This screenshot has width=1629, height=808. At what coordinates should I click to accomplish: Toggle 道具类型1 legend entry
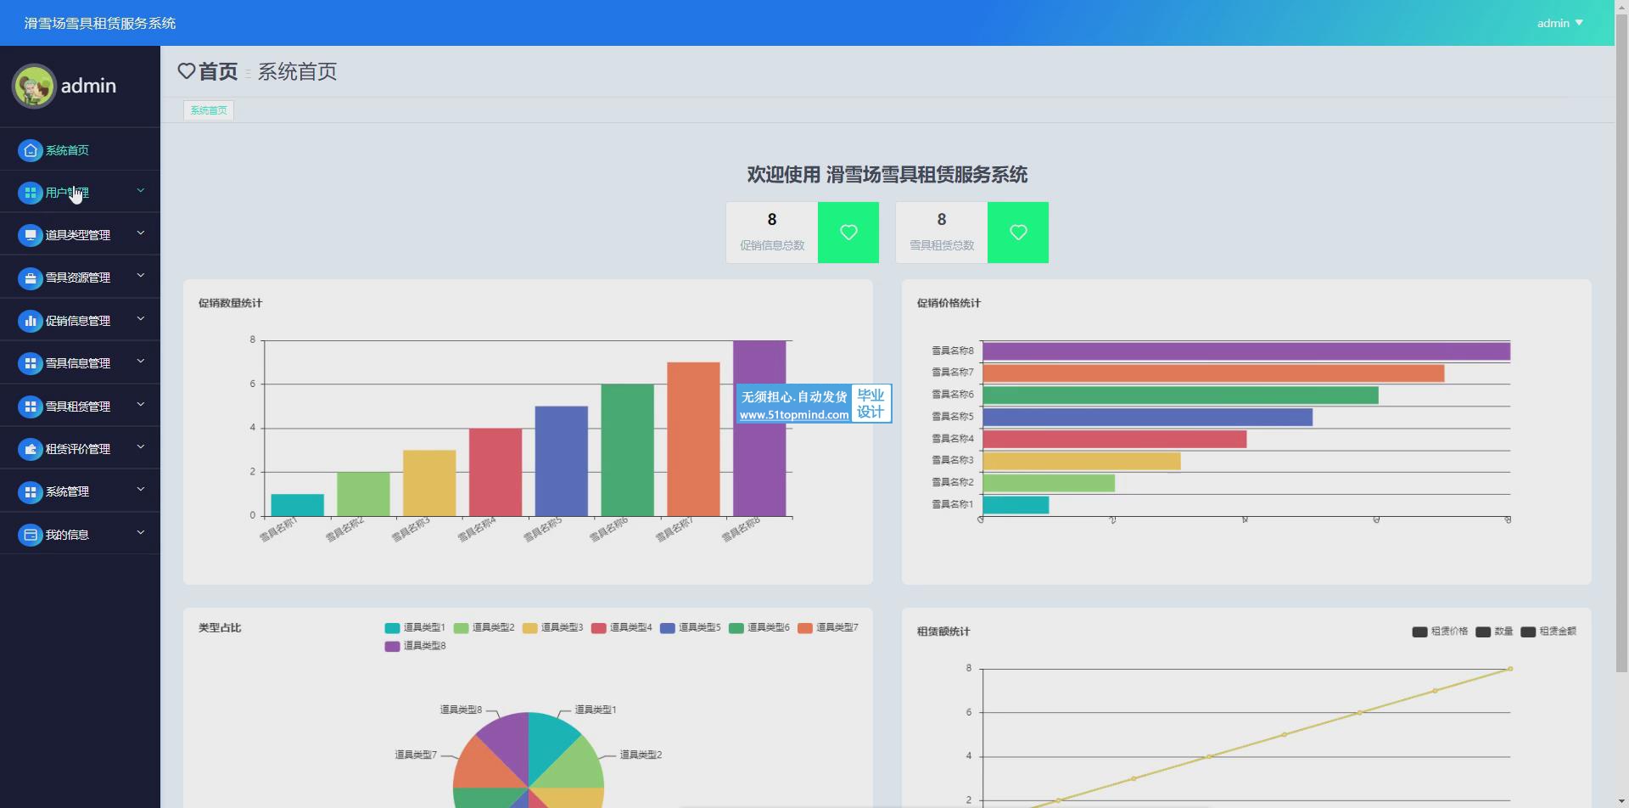point(415,628)
